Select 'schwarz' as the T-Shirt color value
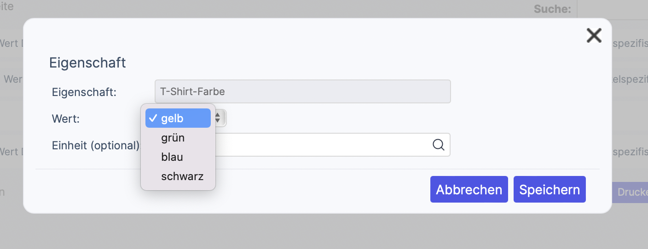This screenshot has height=249, width=648. tap(182, 176)
